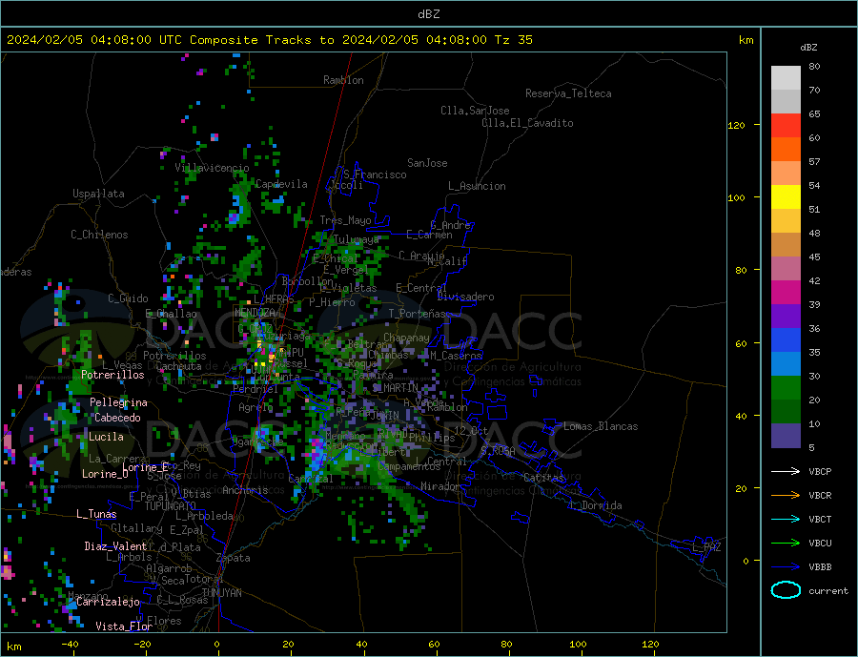
Task: Click the 120 km tick on right axis
Action: click(x=737, y=125)
